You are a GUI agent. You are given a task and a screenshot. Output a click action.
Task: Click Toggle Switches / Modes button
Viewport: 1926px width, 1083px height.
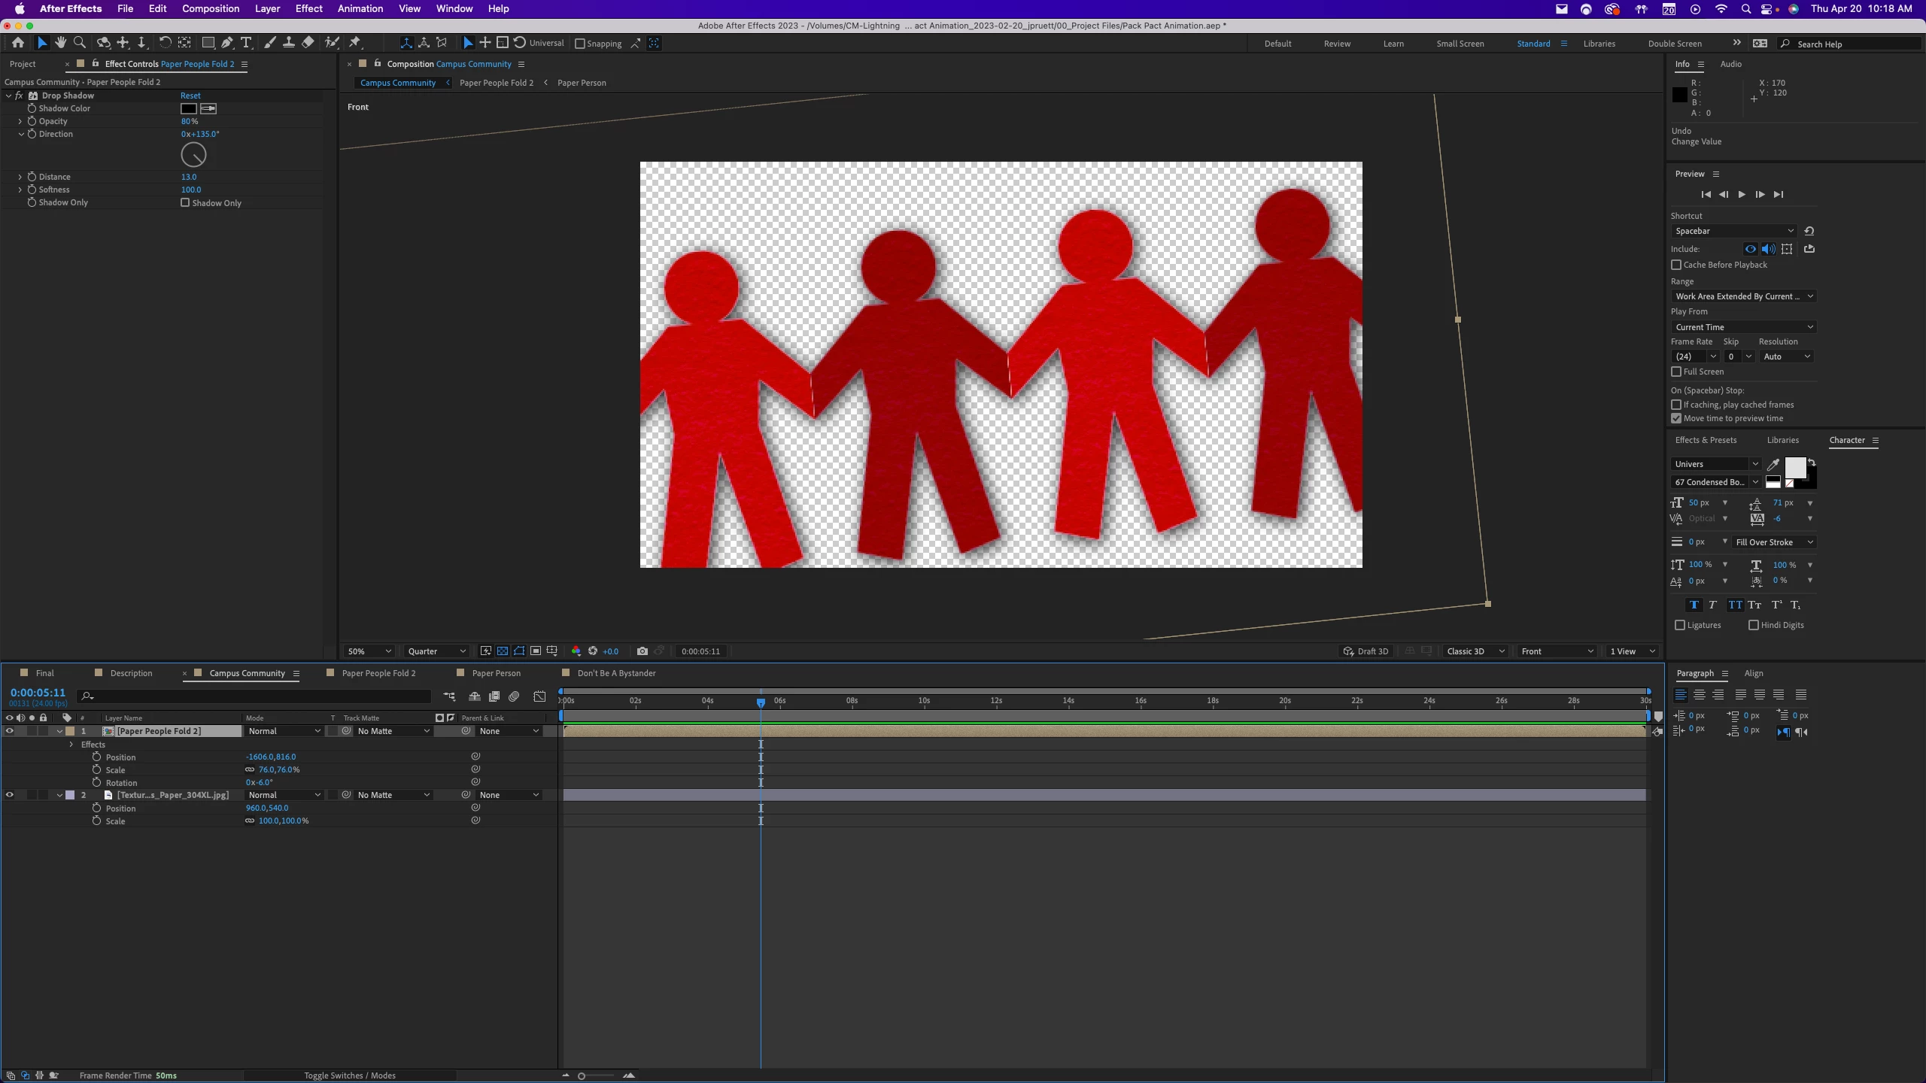[x=349, y=1075]
